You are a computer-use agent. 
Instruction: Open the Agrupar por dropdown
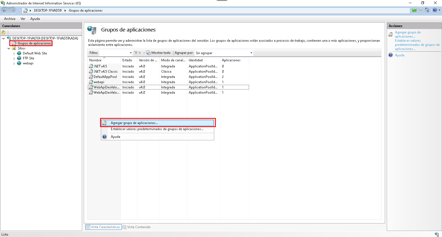tap(251, 53)
